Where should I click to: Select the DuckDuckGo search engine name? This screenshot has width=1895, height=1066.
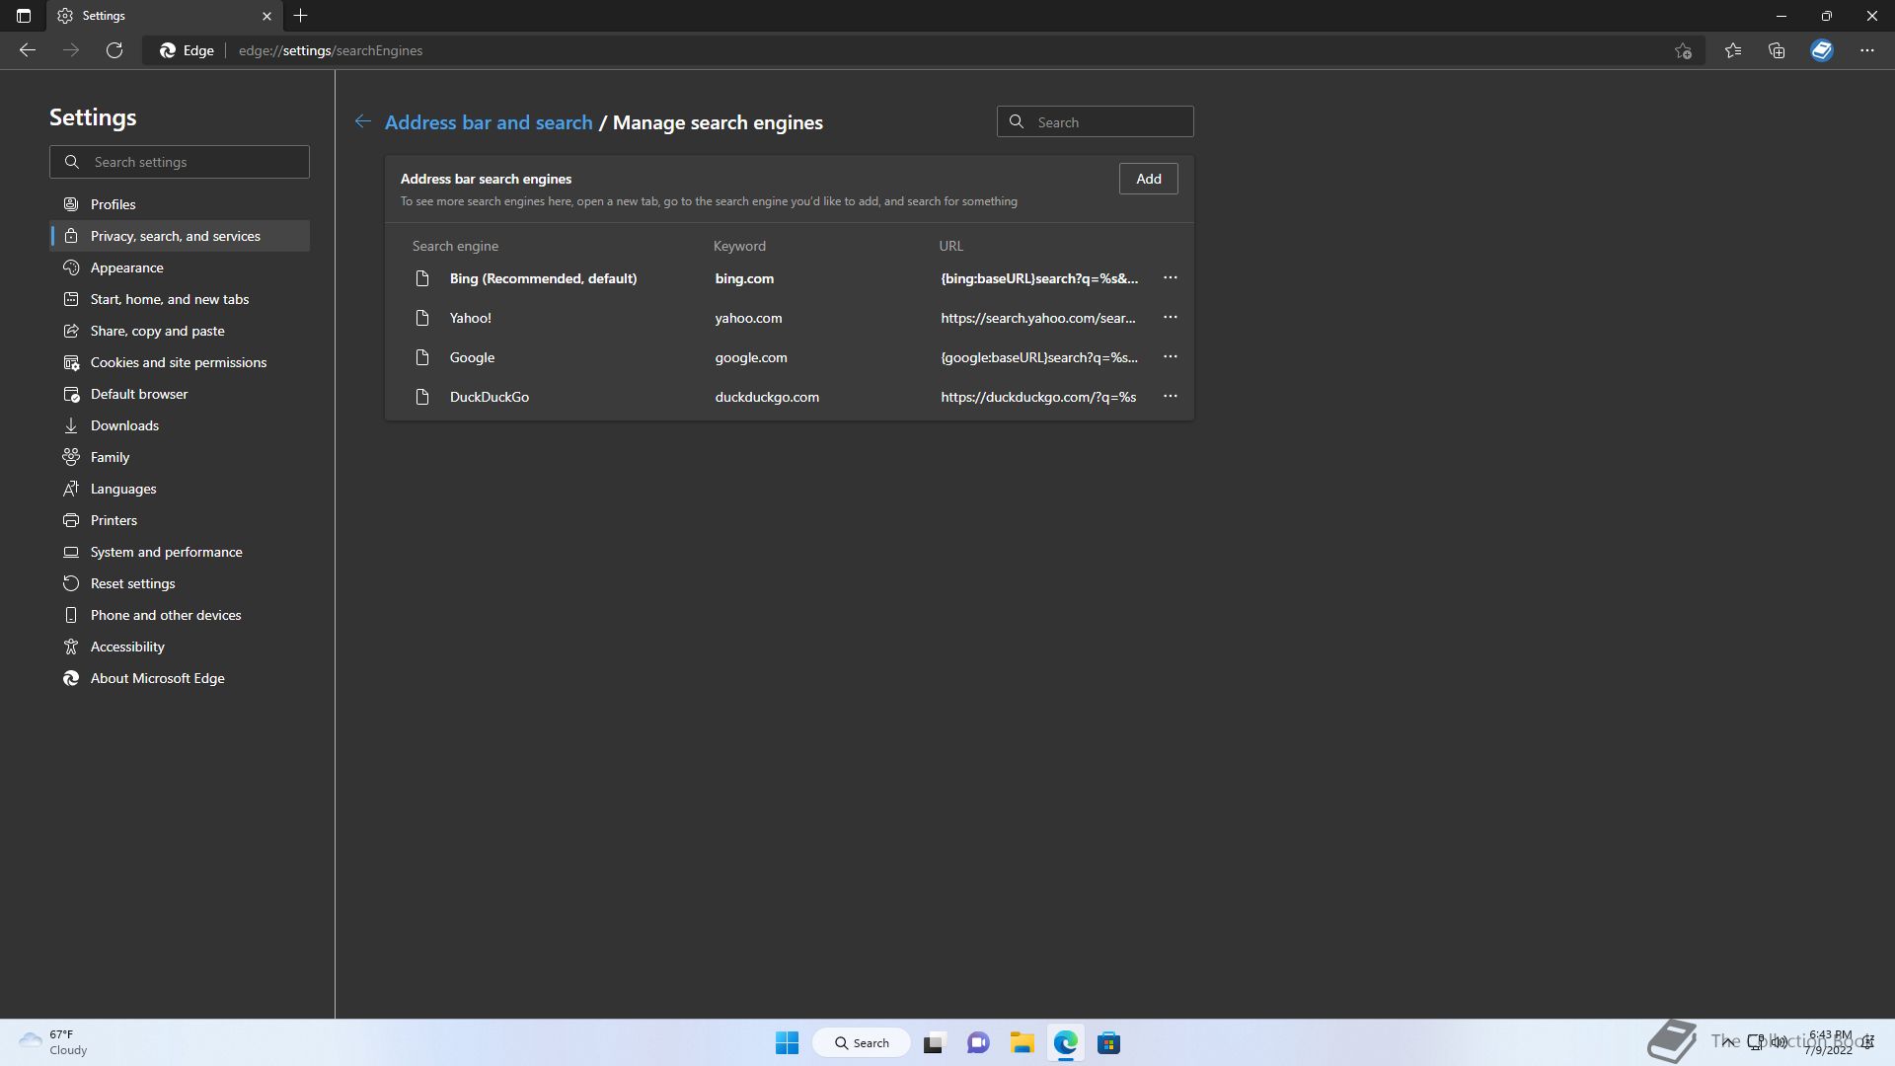(490, 397)
